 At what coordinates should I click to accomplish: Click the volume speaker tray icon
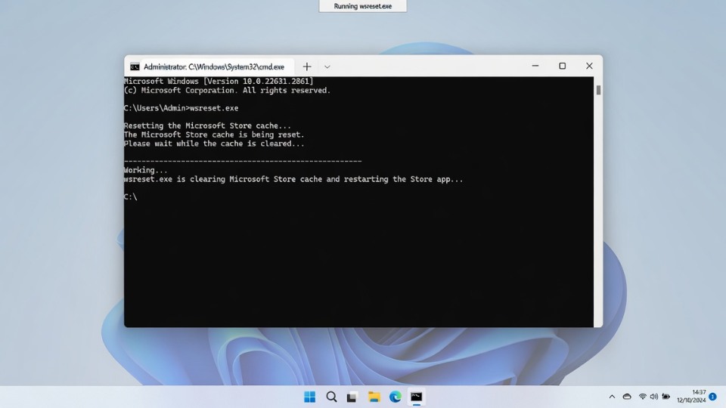pyautogui.click(x=653, y=397)
